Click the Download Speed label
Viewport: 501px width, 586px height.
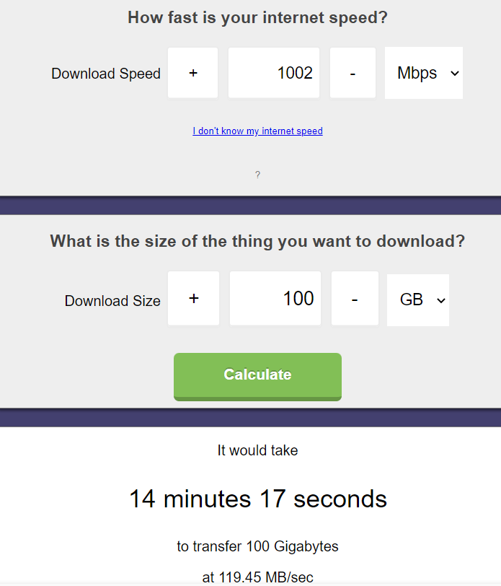coord(106,74)
